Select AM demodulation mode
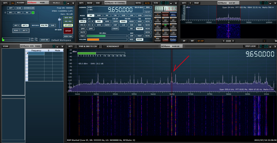277x143 pixels. coord(91,16)
